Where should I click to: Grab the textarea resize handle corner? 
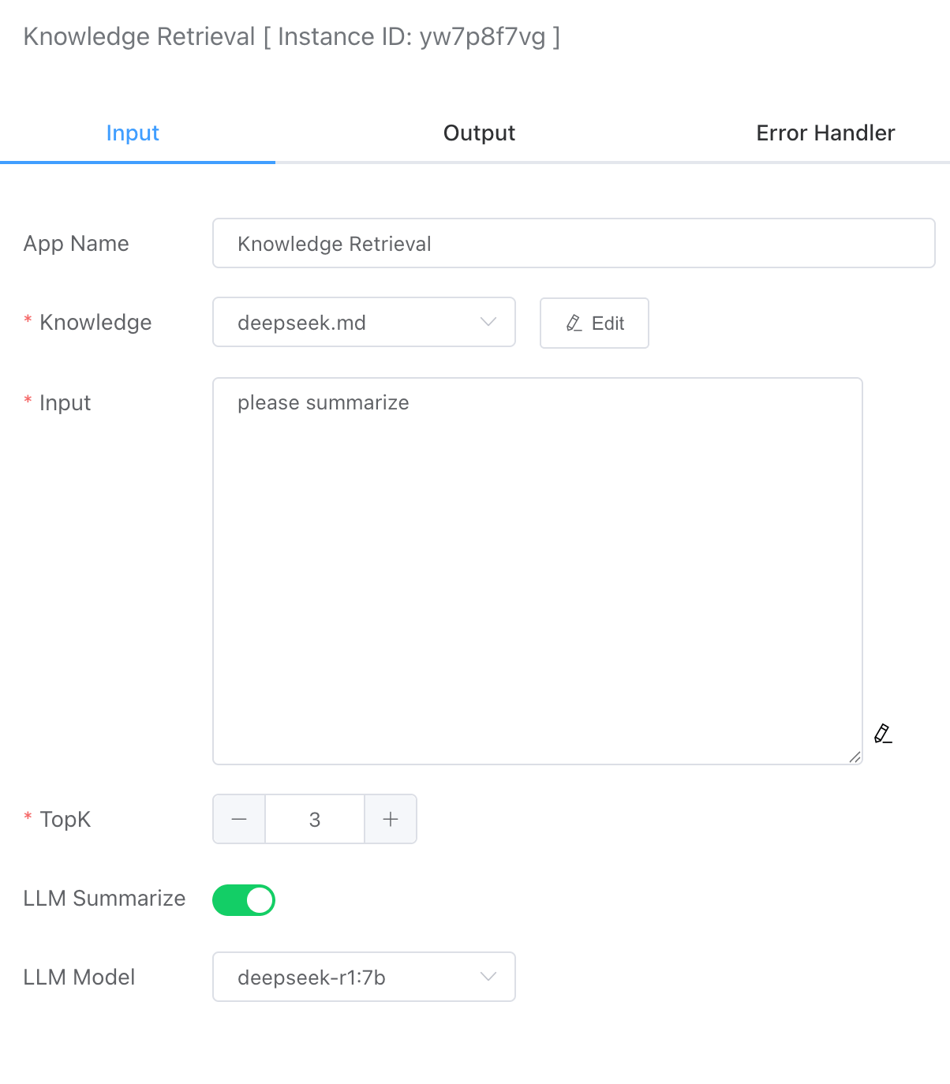(855, 757)
